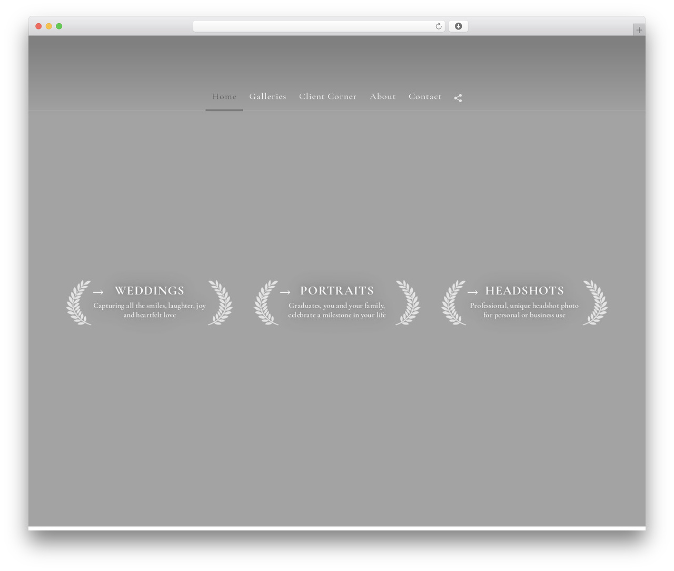This screenshot has height=571, width=674.
Task: Click the arrow beside Headshots
Action: (x=472, y=292)
